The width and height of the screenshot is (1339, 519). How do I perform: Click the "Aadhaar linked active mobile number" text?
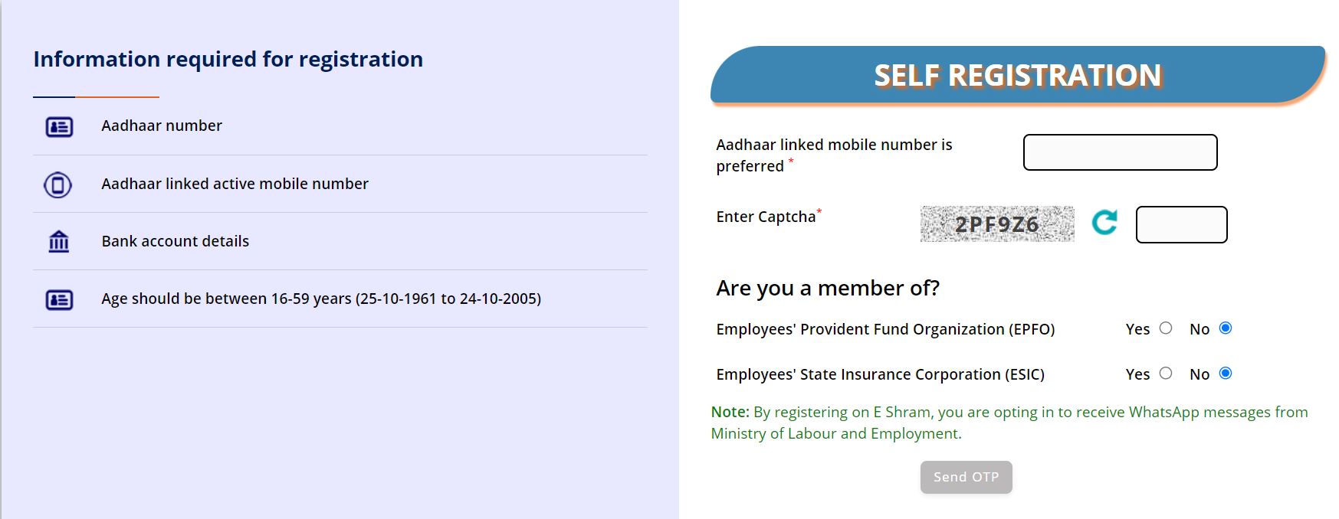coord(235,184)
